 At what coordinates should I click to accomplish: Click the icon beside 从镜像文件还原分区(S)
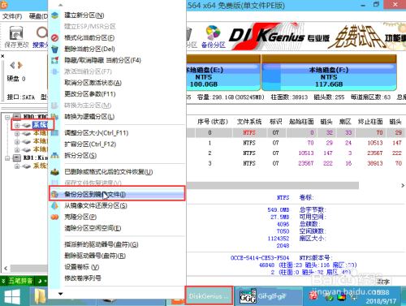(x=55, y=205)
